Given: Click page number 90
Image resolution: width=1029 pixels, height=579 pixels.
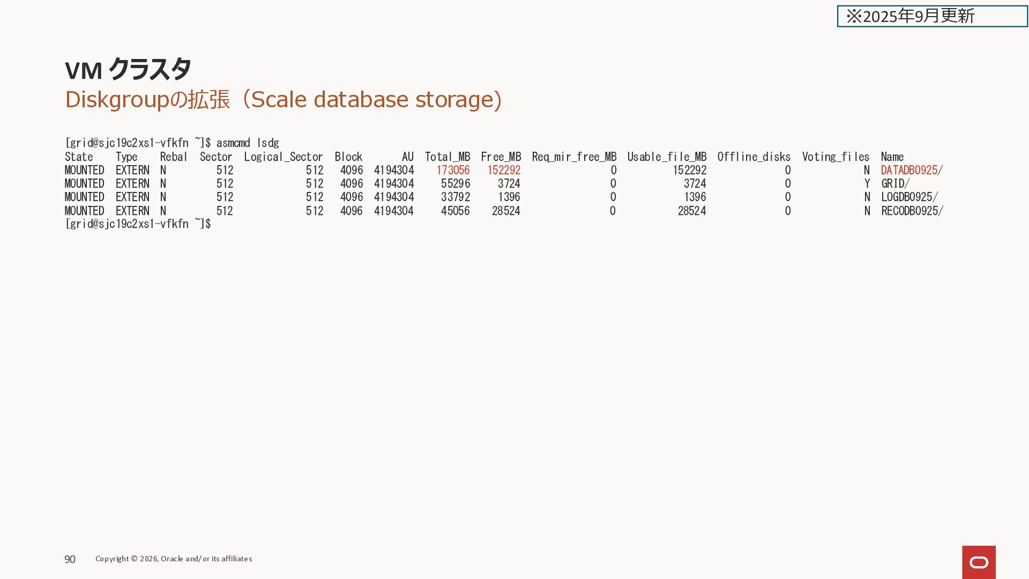Looking at the screenshot, I should [70, 559].
